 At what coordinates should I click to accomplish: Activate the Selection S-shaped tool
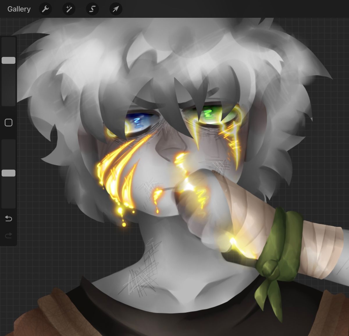(92, 9)
